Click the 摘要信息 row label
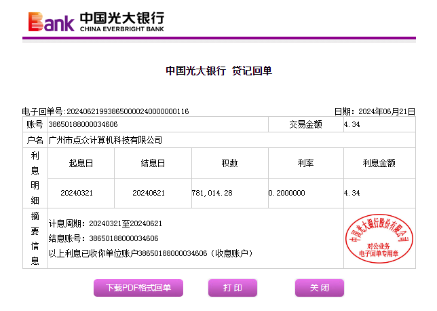 (35, 238)
